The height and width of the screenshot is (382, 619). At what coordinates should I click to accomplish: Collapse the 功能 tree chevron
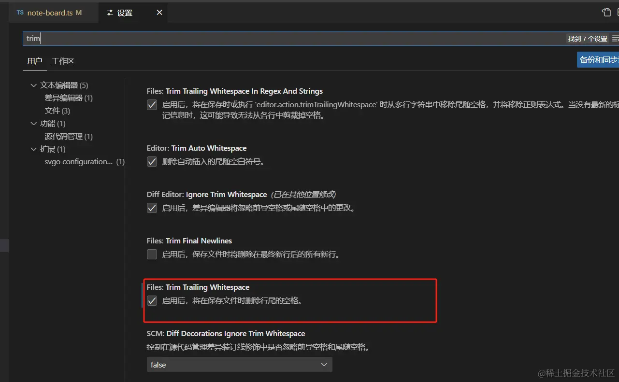click(x=33, y=124)
